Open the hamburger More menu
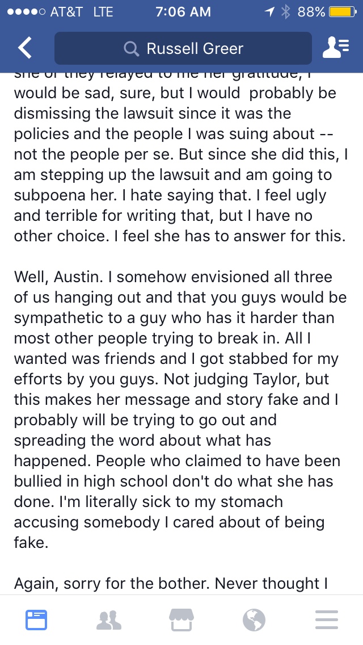 [x=327, y=620]
